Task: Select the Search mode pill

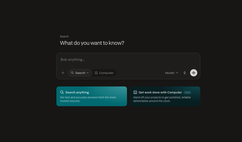Action: coord(80,73)
